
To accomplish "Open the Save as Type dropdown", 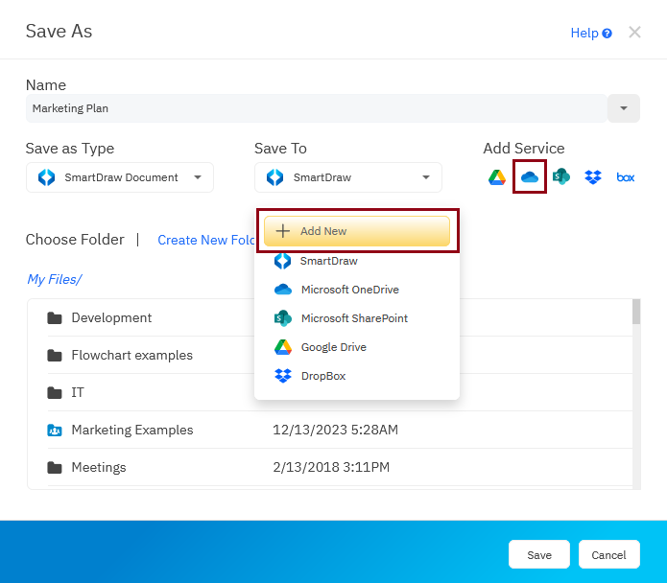I will [120, 177].
